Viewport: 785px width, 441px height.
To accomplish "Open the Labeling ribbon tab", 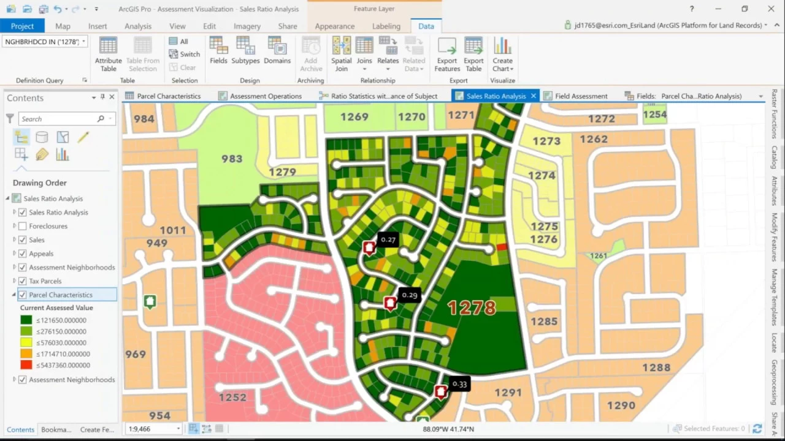I will [386, 26].
